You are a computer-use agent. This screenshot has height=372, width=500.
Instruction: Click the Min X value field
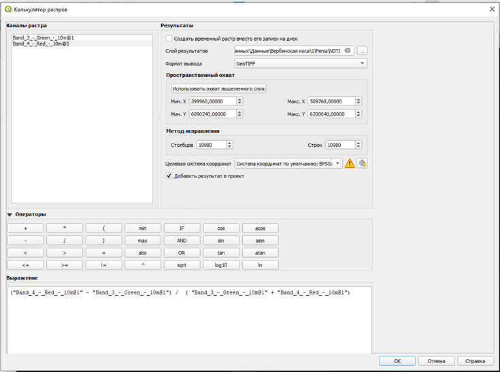click(x=213, y=101)
